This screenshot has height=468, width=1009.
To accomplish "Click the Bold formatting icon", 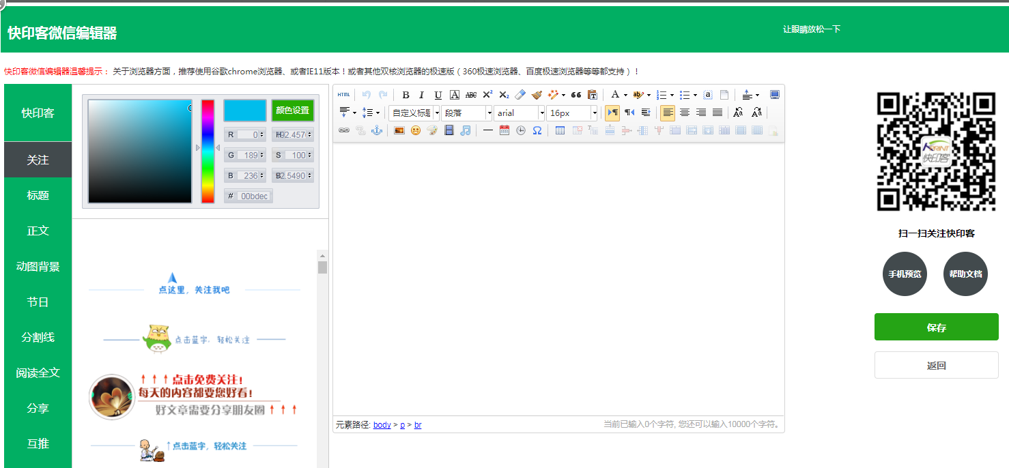I will pyautogui.click(x=406, y=95).
